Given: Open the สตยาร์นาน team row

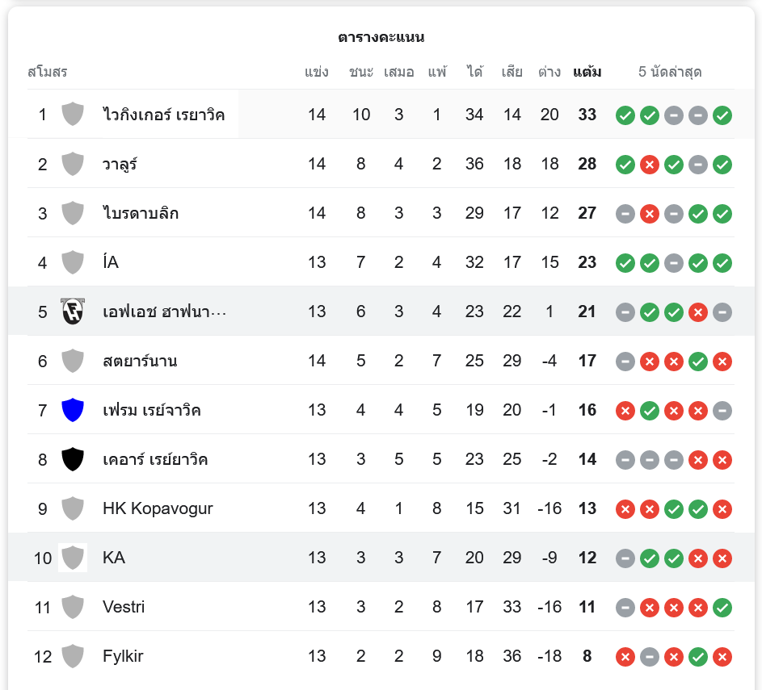Looking at the screenshot, I should pos(140,361).
